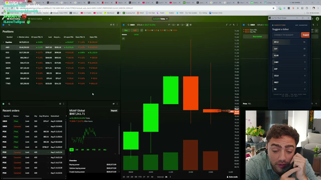Collapse the Equities group in Positions
321x180 pixels.
click(x=3, y=42)
